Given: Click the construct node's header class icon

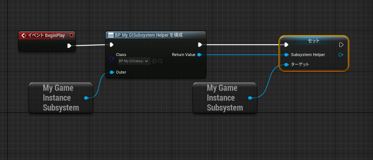Looking at the screenshot, I should 111,35.
